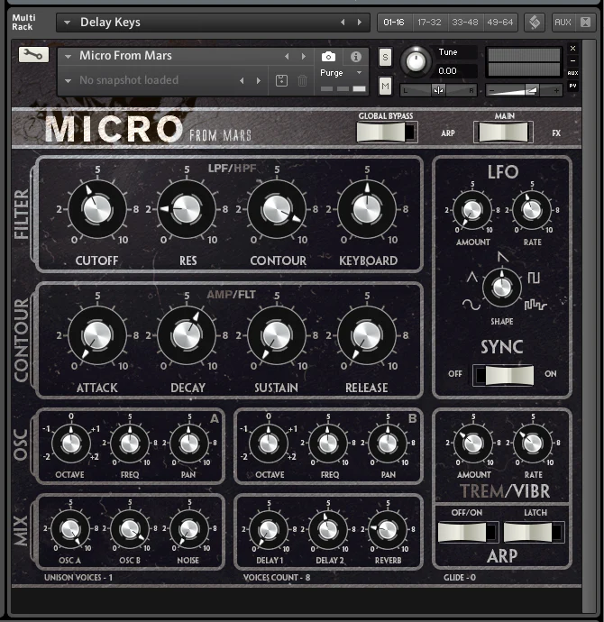Click the Tune value field 0.00
This screenshot has width=604, height=622.
pyautogui.click(x=456, y=71)
